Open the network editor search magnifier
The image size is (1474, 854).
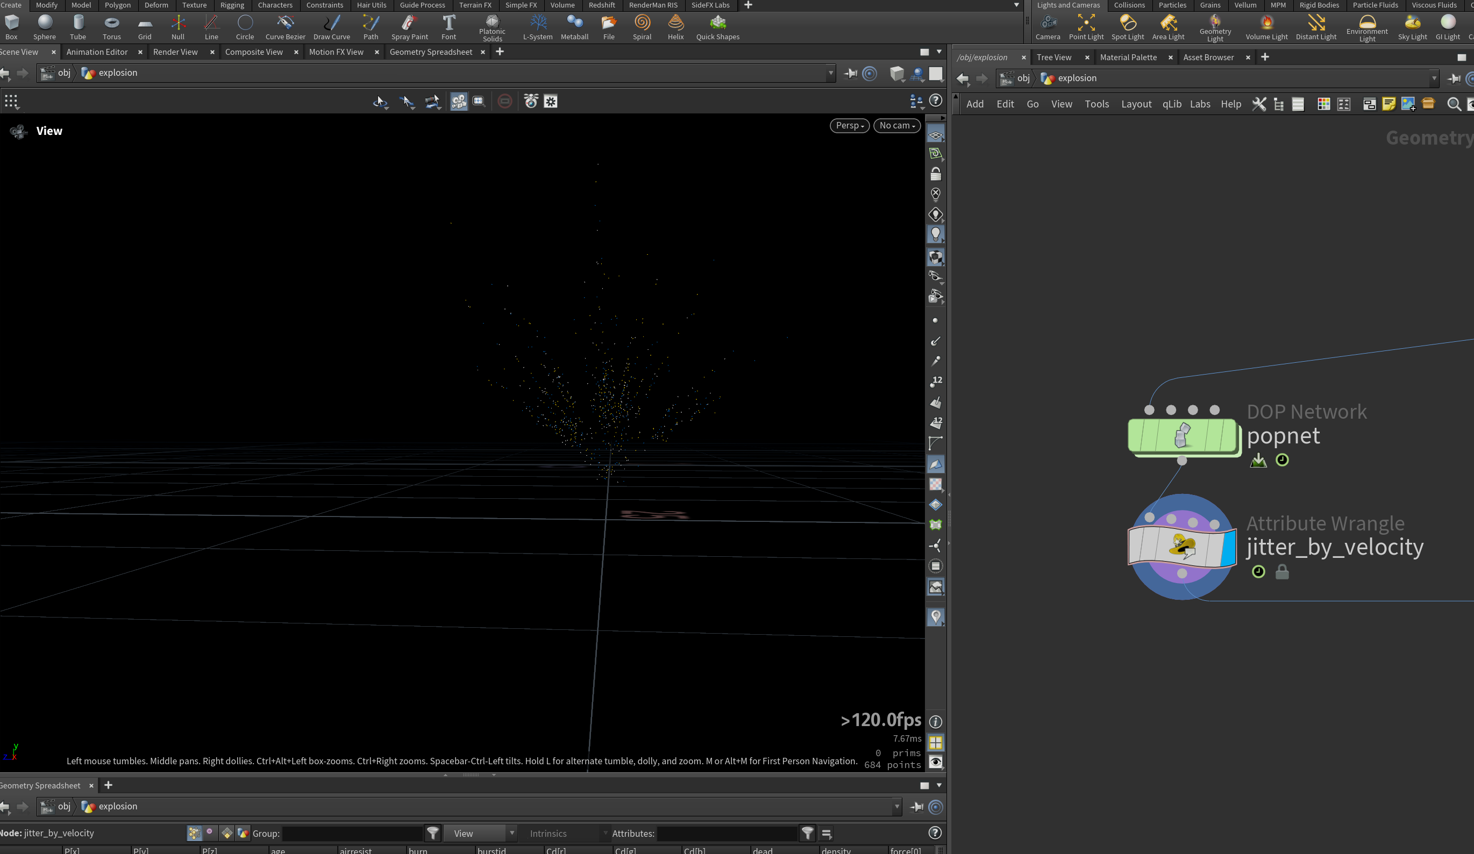point(1454,104)
